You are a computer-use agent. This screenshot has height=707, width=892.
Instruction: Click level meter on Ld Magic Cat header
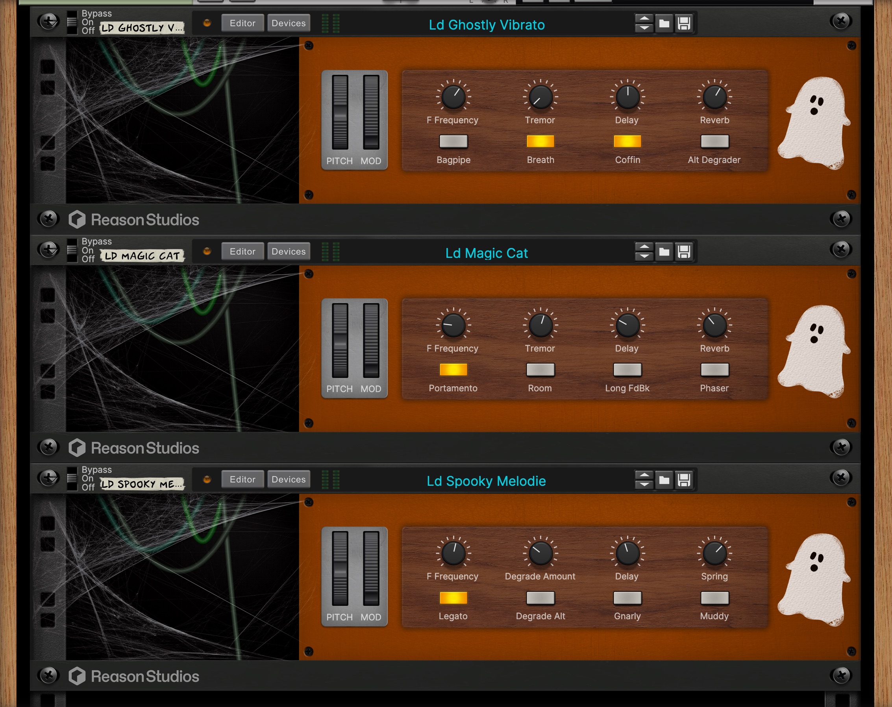(x=331, y=252)
